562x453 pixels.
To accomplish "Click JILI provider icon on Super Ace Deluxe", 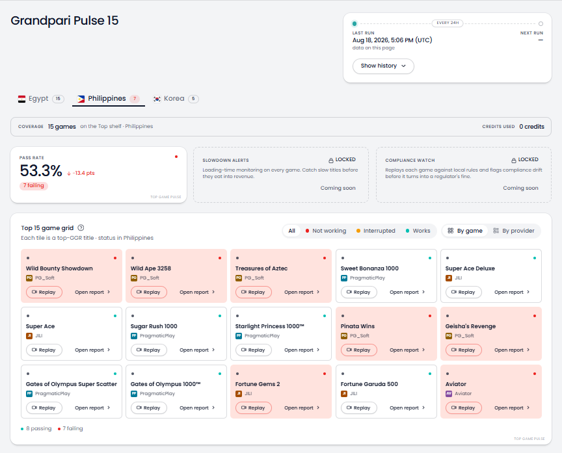I will click(448, 278).
